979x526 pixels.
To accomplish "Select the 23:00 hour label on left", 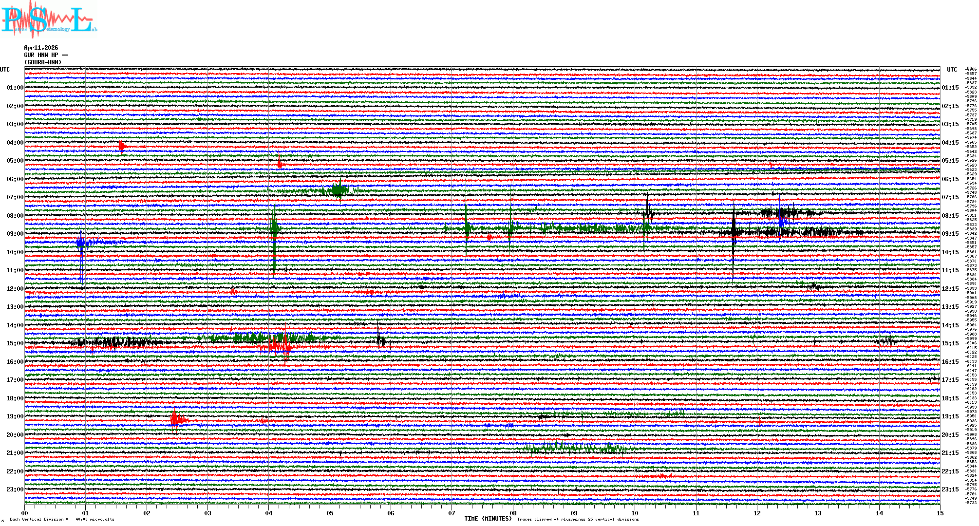I will (15, 489).
